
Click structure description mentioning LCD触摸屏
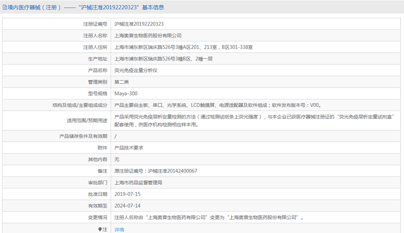pyautogui.click(x=218, y=105)
